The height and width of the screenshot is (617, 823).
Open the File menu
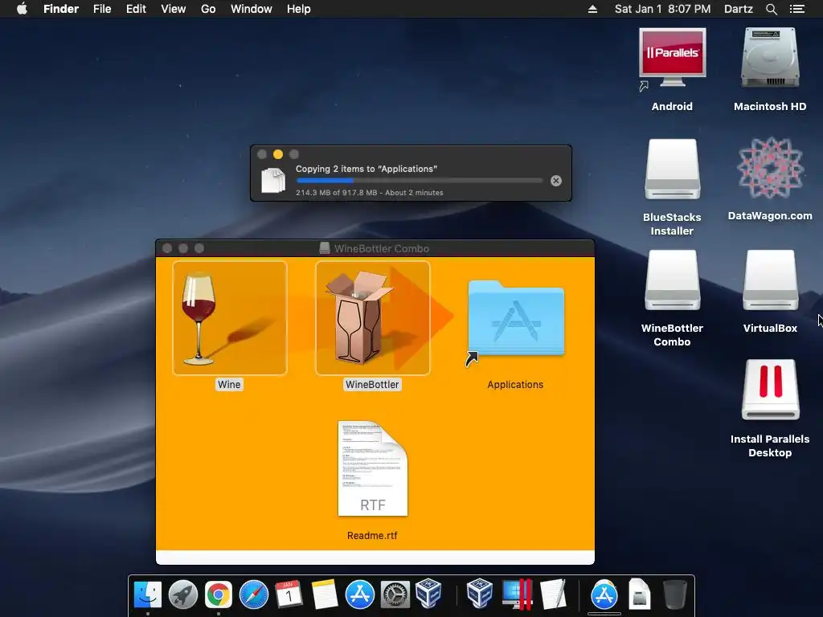click(x=102, y=9)
